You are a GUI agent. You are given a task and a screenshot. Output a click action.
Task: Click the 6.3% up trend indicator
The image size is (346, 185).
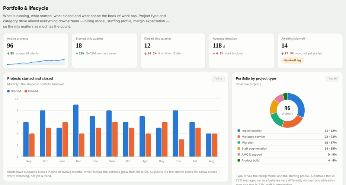[218, 53]
